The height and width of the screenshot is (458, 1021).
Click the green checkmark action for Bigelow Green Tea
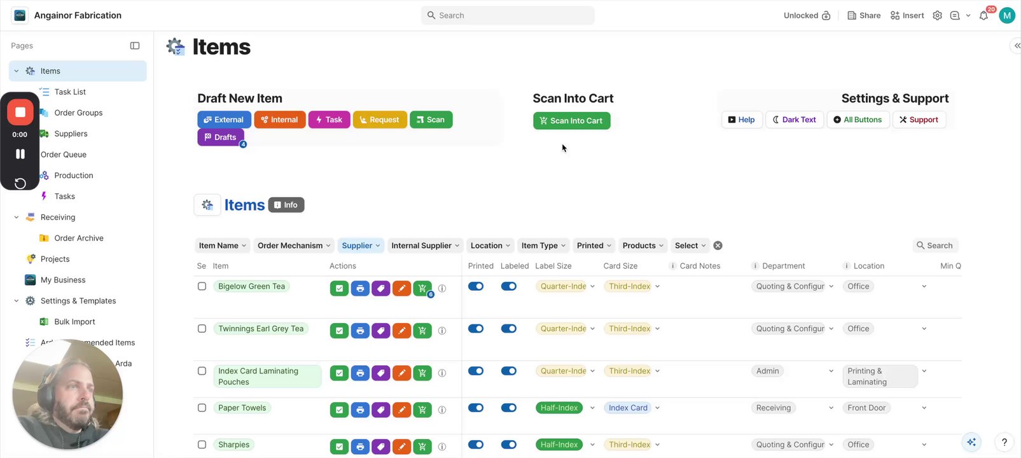(x=339, y=288)
